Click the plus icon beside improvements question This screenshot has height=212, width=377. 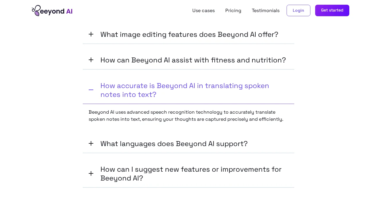91,173
